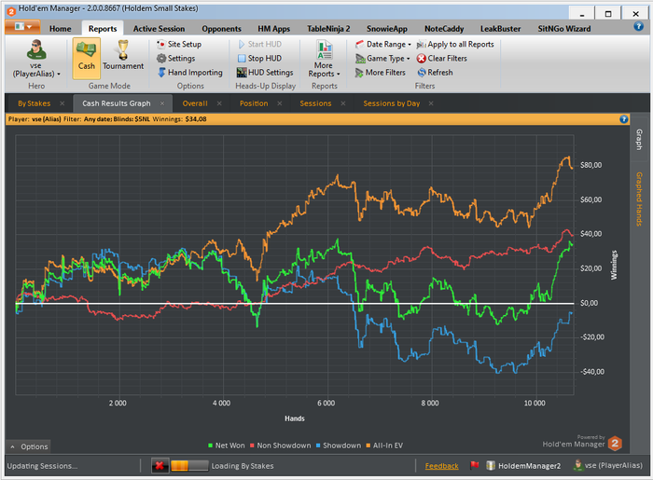Screen dimensions: 653x480
Task: Close the Position tab
Action: (280, 103)
